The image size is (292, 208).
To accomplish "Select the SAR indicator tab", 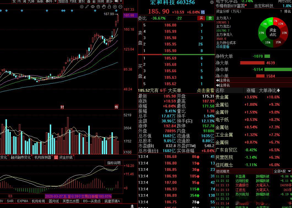I will pos(10,201).
